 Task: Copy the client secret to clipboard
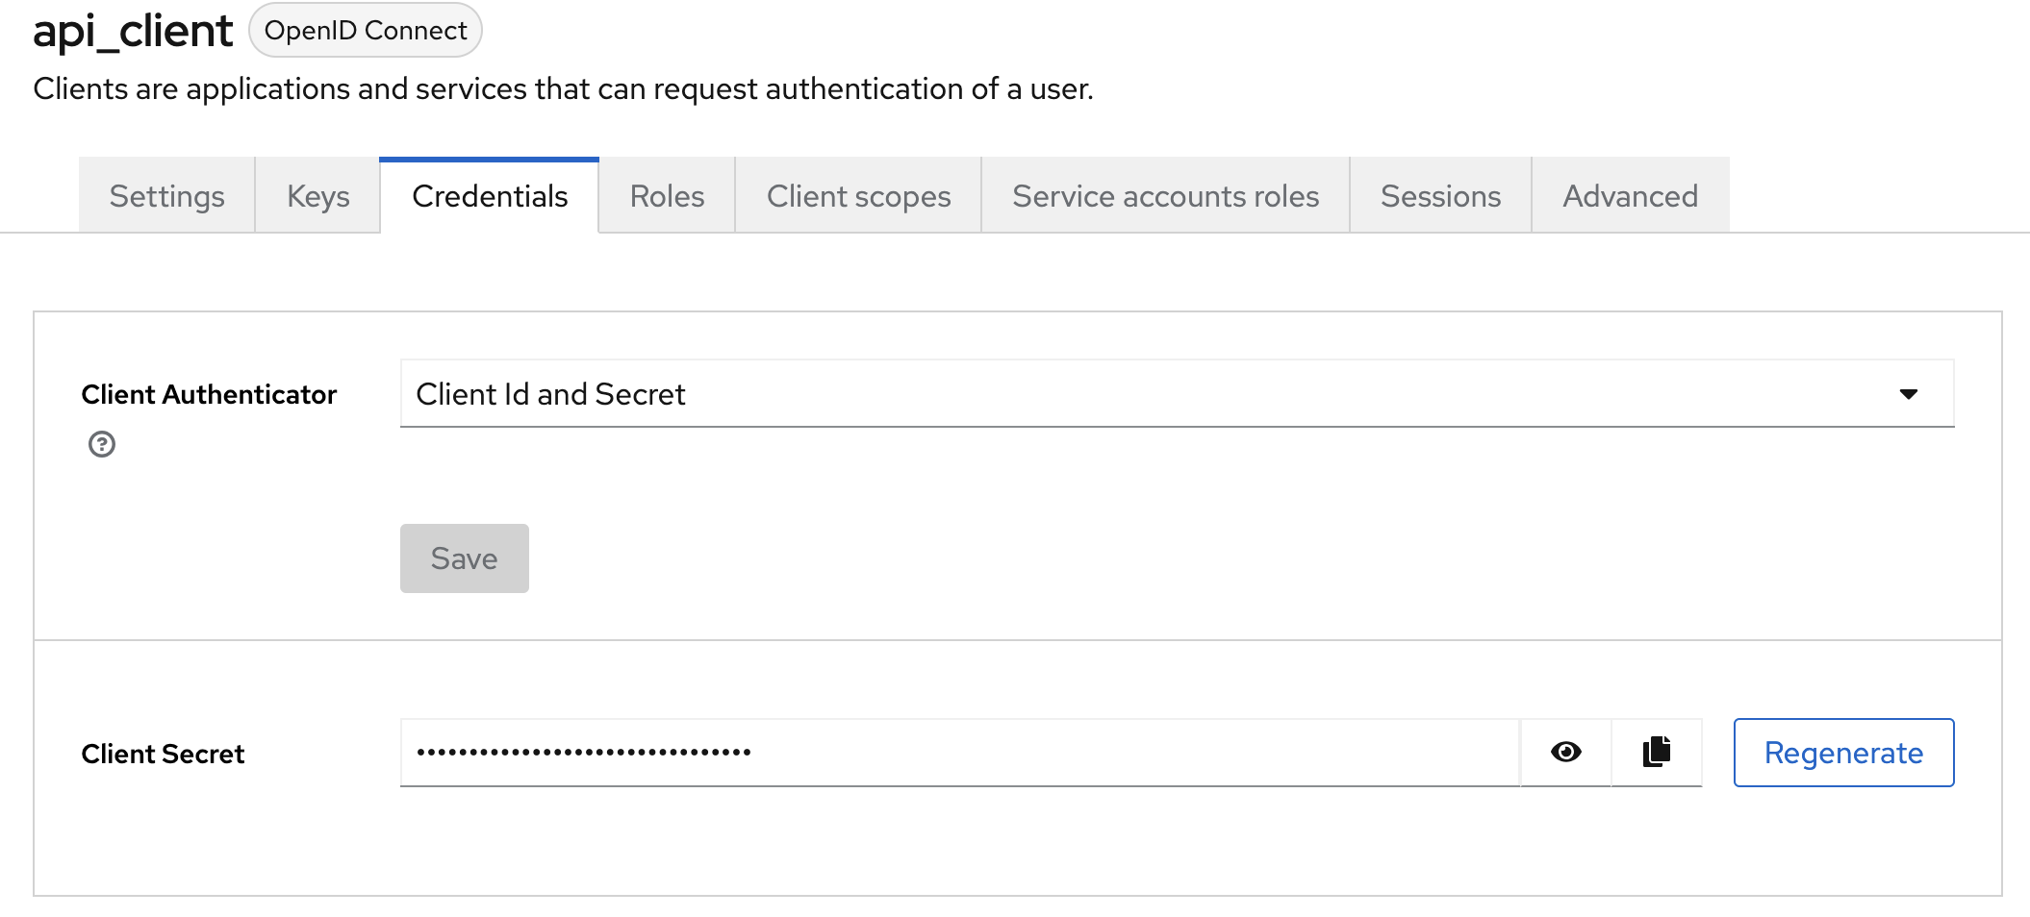tap(1656, 752)
